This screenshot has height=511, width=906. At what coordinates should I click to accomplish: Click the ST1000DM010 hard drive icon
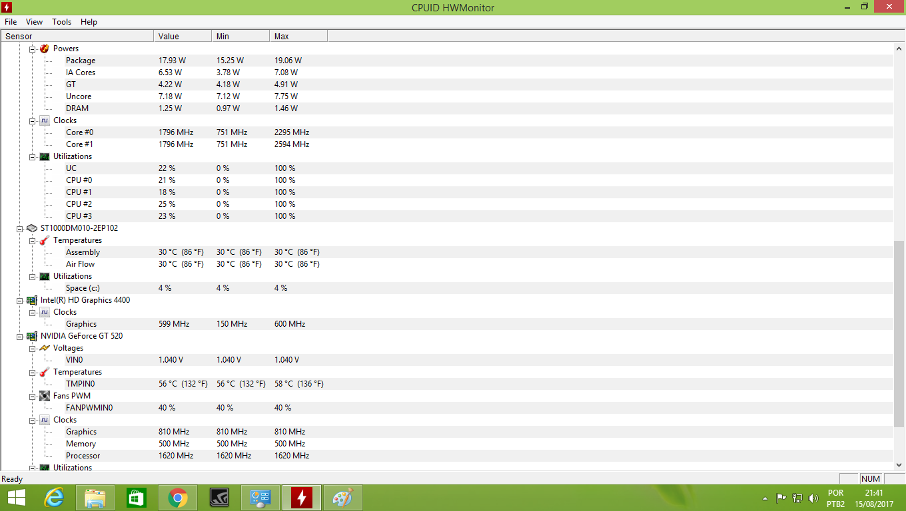[x=31, y=228]
